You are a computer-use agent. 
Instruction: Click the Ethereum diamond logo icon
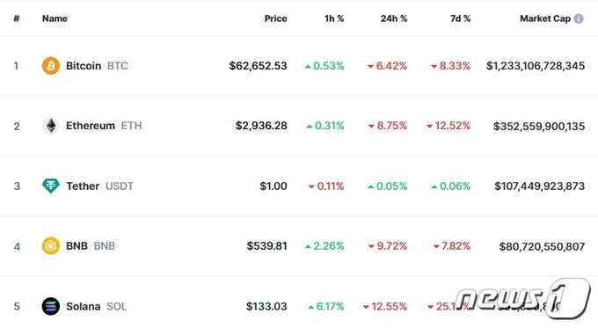[51, 126]
